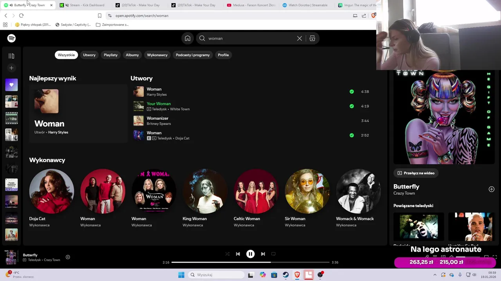Close the Butterfly Crazy Town browser tab
Image resolution: width=501 pixels, height=281 pixels.
pos(51,5)
